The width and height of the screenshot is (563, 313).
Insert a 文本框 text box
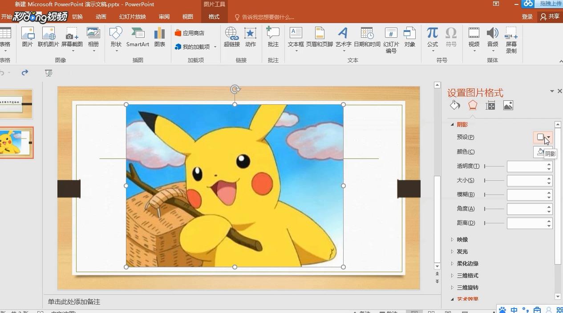[x=296, y=39]
